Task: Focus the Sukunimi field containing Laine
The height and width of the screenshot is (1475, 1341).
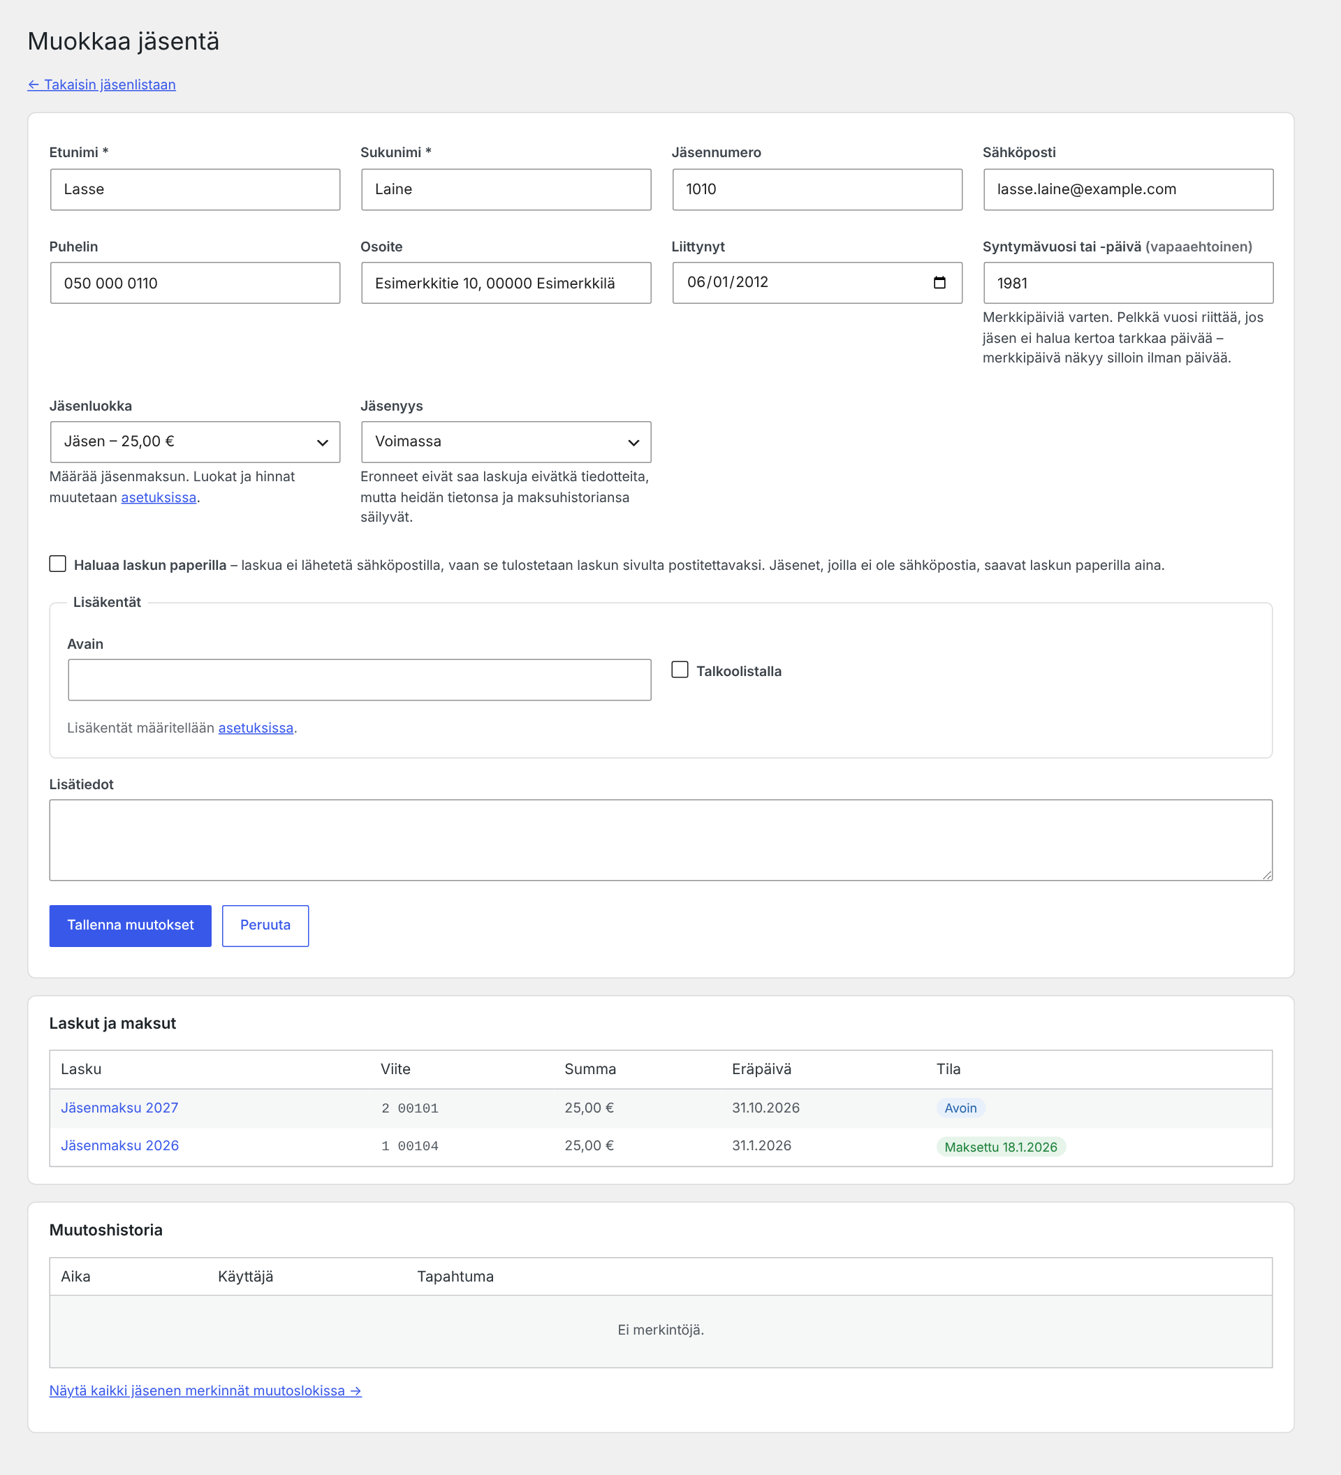Action: click(506, 189)
